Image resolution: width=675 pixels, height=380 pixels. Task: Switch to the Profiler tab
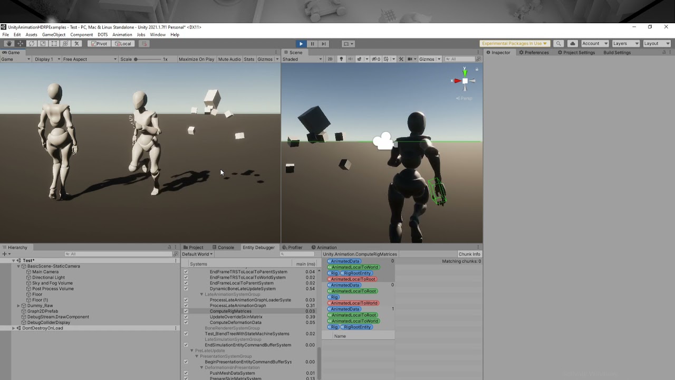[x=293, y=247]
